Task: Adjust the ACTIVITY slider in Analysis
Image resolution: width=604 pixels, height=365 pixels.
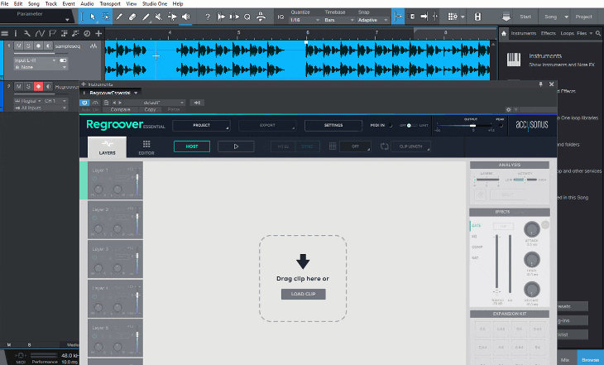Action: (525, 180)
